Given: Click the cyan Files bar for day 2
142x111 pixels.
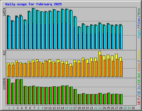Looking at the screenshot, I should click(13, 35).
